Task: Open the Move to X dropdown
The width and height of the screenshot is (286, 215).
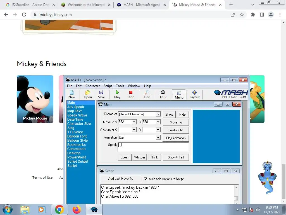Action: point(134,122)
